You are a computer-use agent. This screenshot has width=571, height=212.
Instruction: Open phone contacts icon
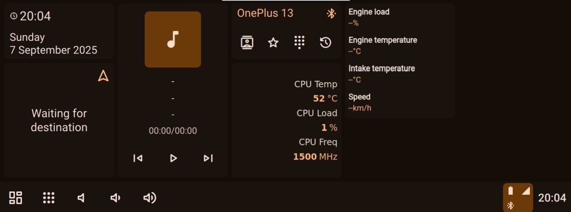(247, 42)
